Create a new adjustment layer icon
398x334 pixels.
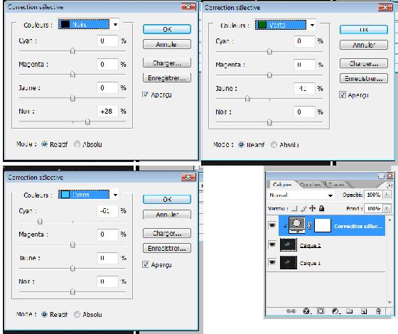335,311
